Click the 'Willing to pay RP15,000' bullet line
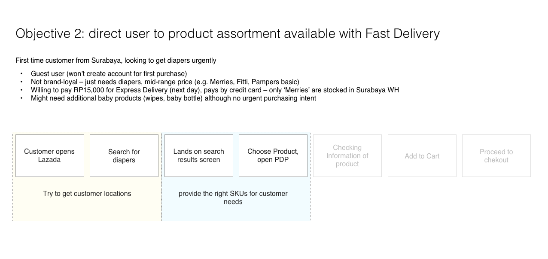 pyautogui.click(x=215, y=90)
